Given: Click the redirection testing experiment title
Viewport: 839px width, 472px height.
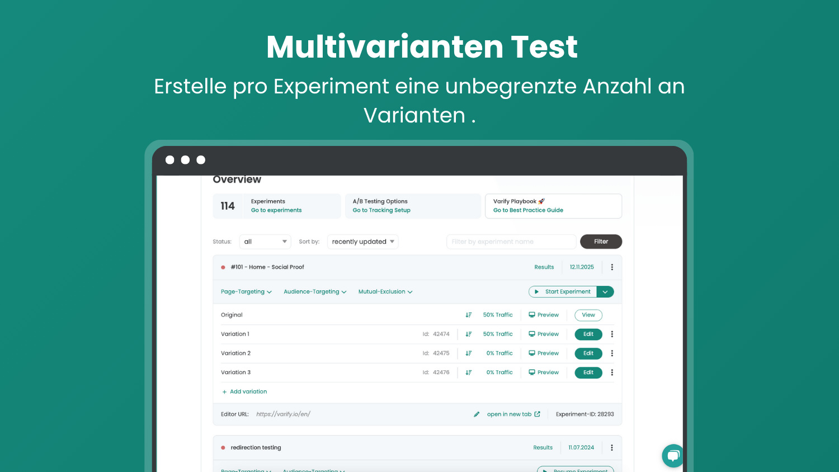Looking at the screenshot, I should pyautogui.click(x=256, y=448).
